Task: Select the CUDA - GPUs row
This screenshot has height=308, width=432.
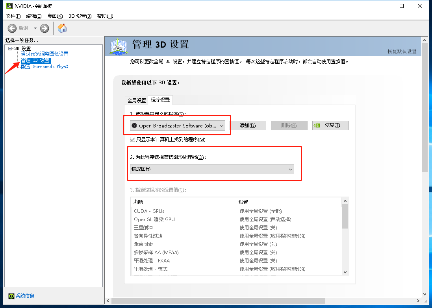Action: pos(236,211)
